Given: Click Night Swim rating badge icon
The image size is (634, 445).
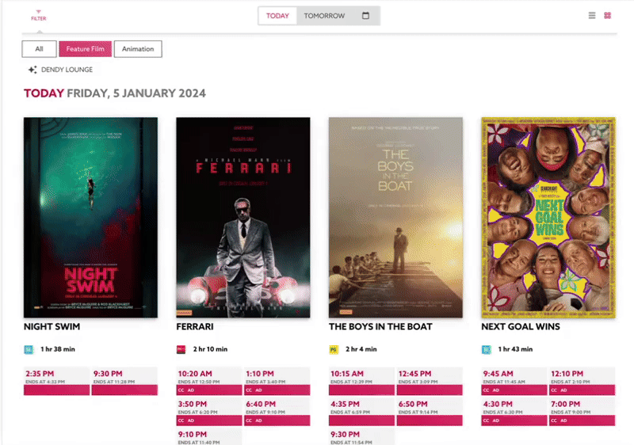Looking at the screenshot, I should click(x=29, y=349).
